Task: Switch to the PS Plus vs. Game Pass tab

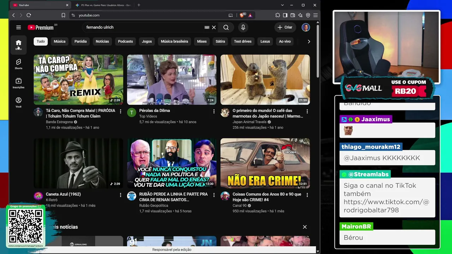Action: pos(103,5)
